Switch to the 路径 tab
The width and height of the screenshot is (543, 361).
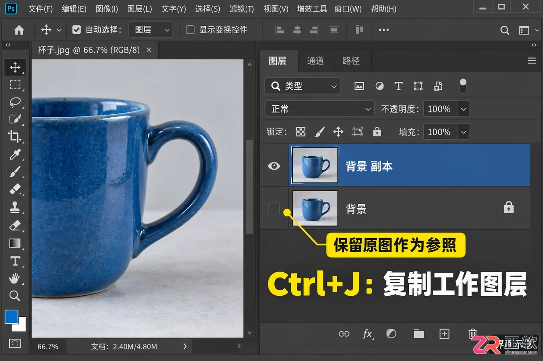(351, 61)
